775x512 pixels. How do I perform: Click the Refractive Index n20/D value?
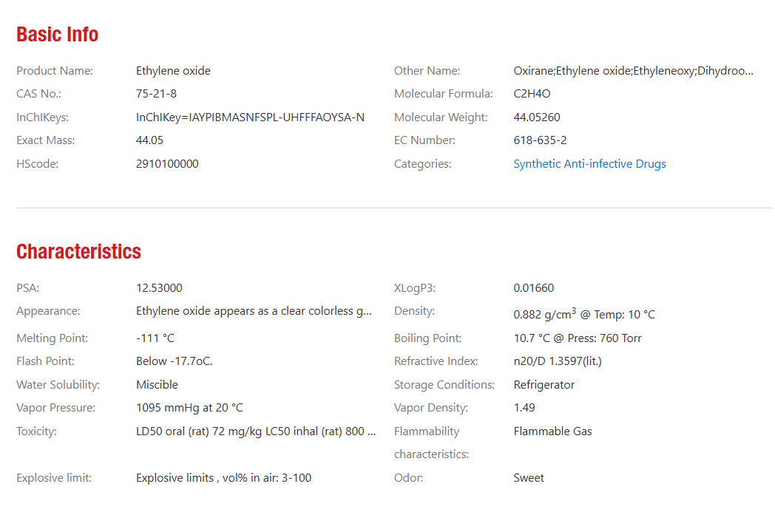coord(558,361)
